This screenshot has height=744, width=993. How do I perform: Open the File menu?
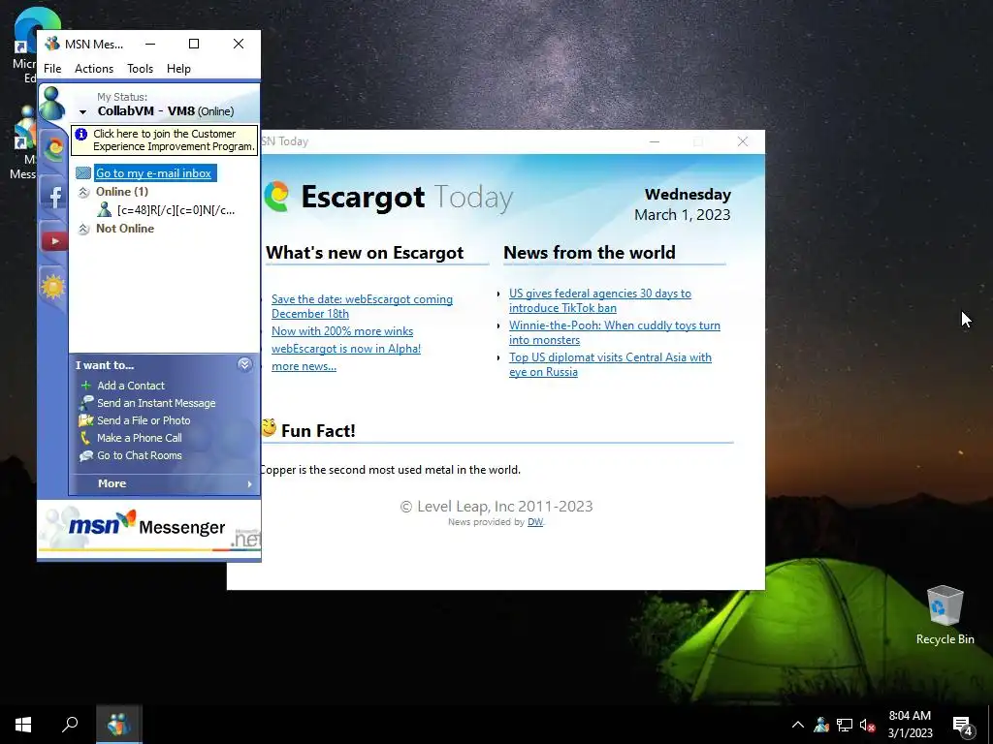52,69
